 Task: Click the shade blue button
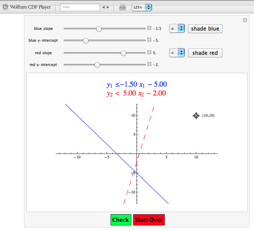205,29
